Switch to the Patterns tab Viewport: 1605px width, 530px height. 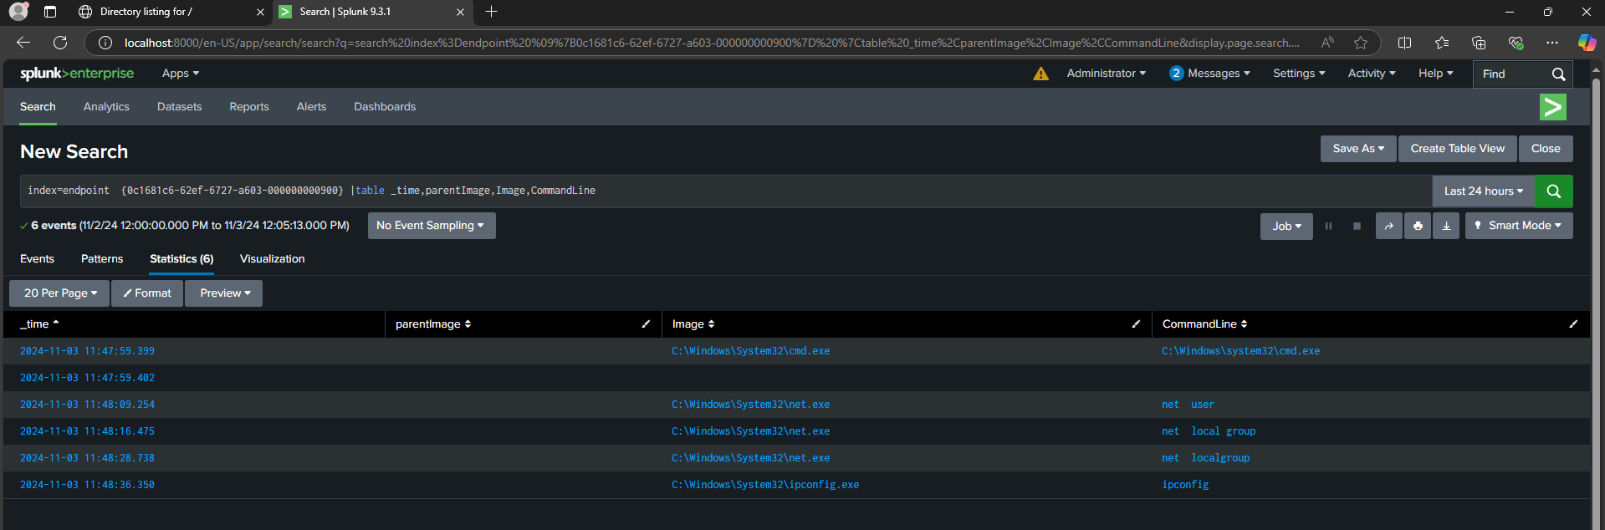(102, 259)
